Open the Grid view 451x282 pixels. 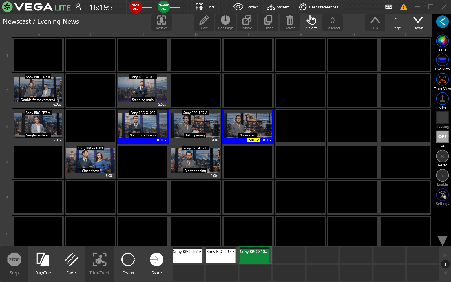(205, 7)
